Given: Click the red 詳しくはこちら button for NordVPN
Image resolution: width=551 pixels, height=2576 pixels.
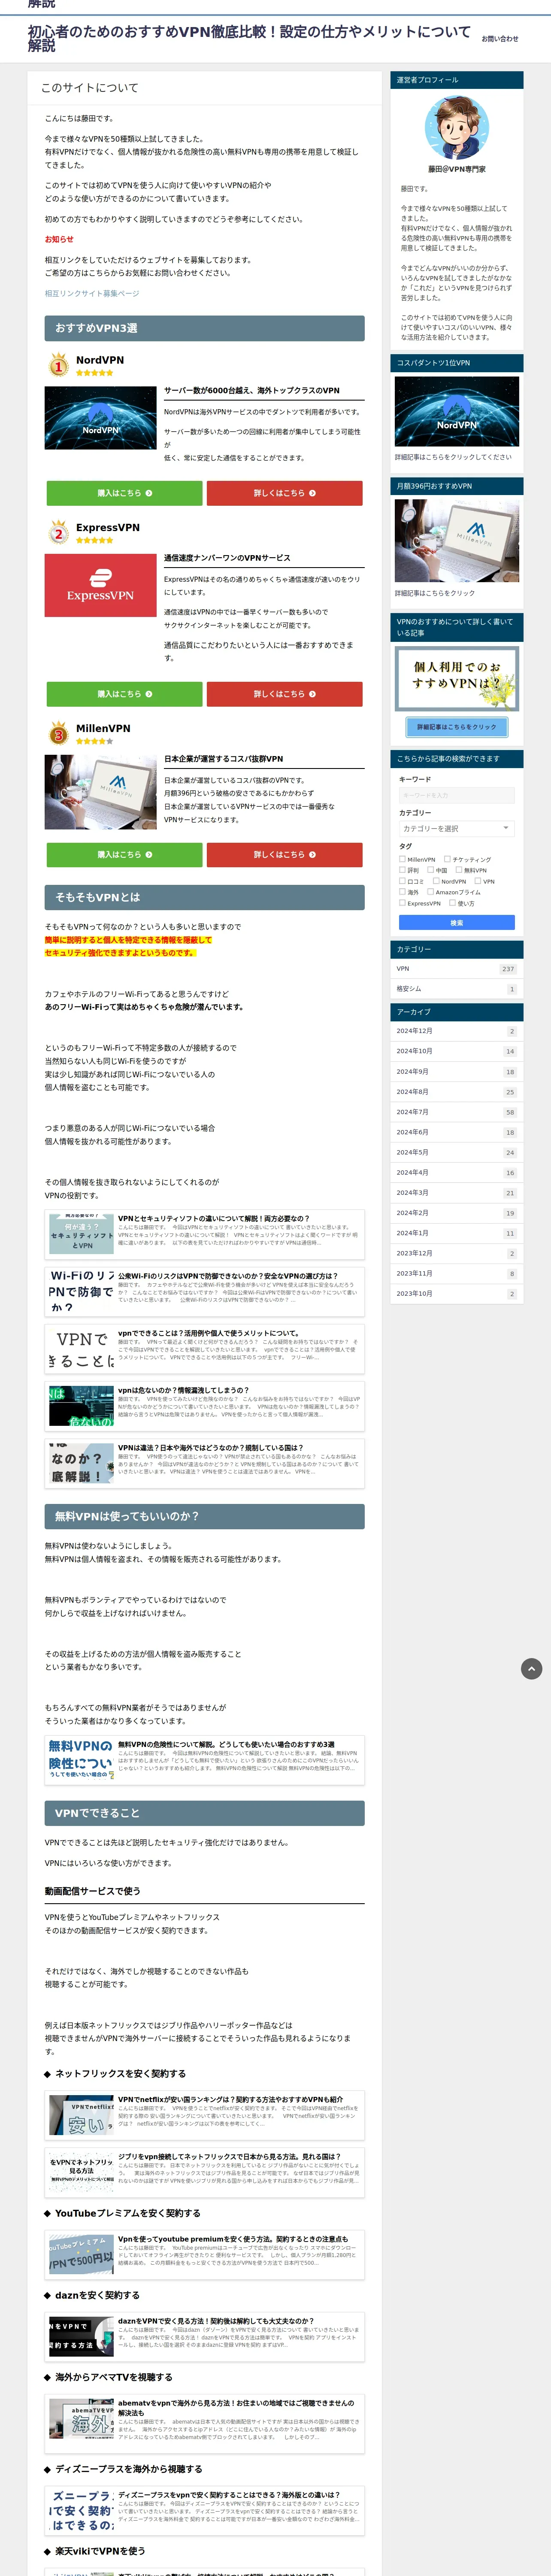Looking at the screenshot, I should [284, 493].
